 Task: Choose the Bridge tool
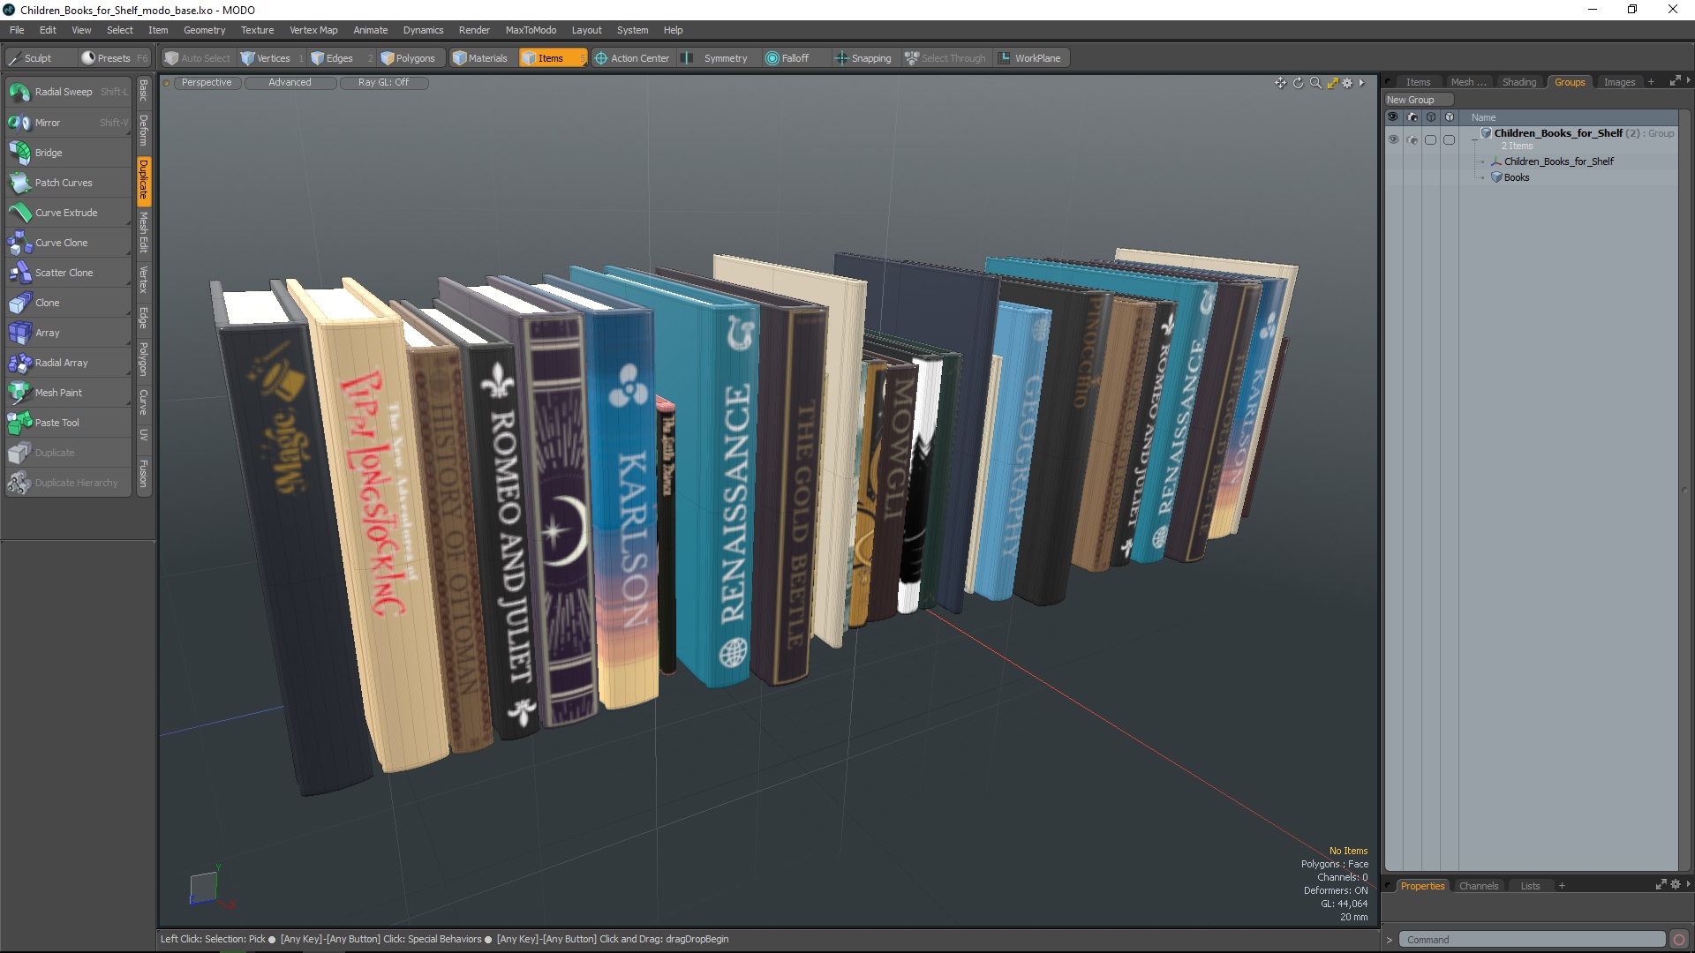pos(68,153)
